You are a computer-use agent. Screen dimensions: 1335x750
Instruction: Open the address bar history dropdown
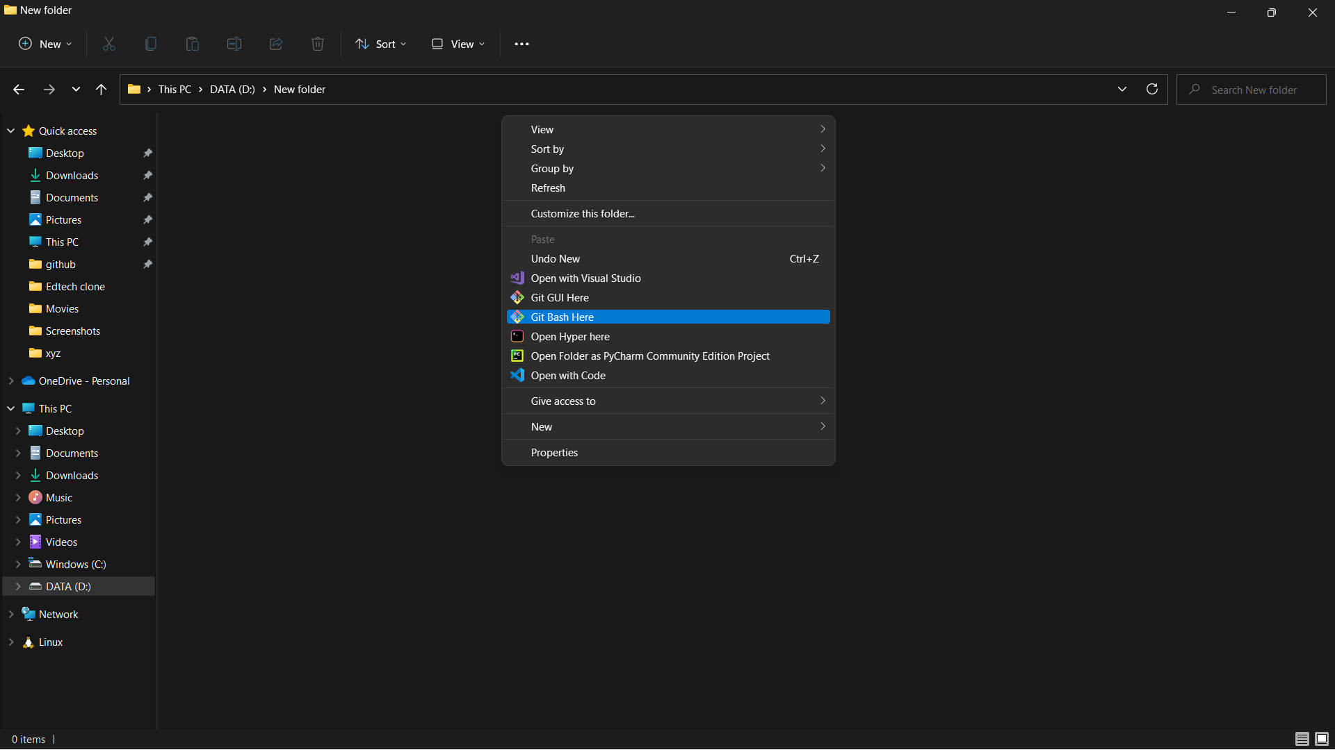[1122, 89]
